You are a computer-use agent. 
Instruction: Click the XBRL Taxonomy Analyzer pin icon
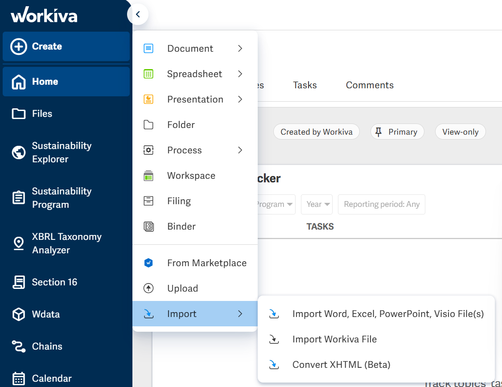[x=19, y=243]
